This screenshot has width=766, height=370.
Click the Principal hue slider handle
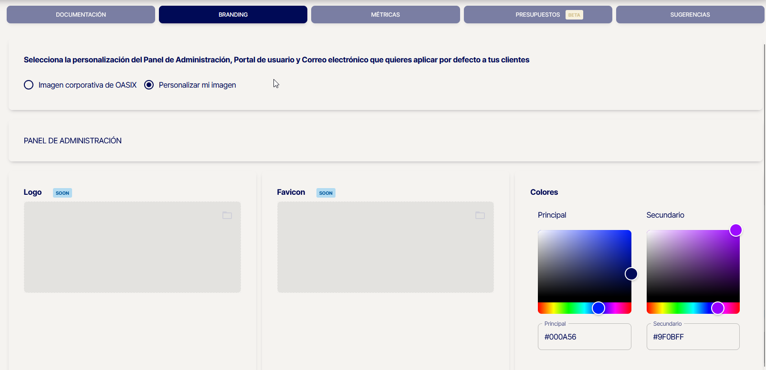click(598, 308)
